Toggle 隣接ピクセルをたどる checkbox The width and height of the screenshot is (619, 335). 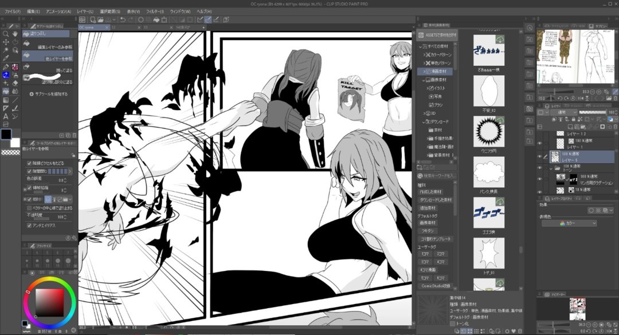tap(29, 163)
